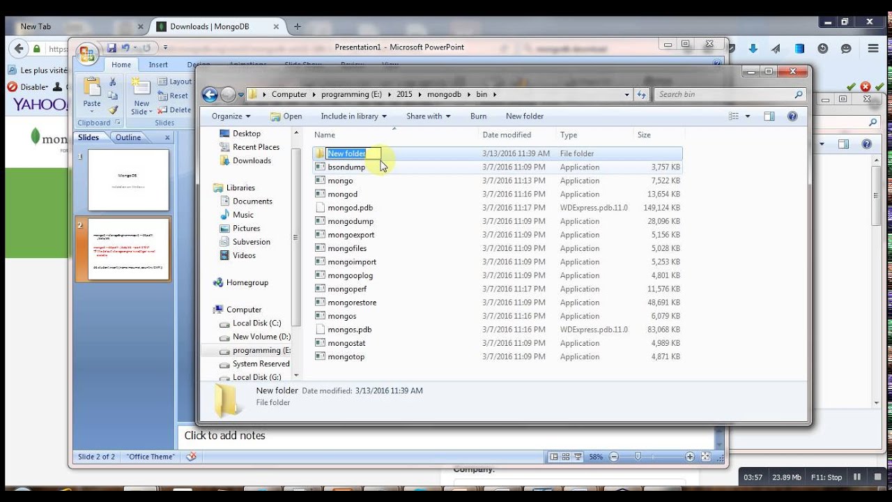The image size is (892, 502).
Task: Open the address bar history dropdown arrow
Action: 627,94
